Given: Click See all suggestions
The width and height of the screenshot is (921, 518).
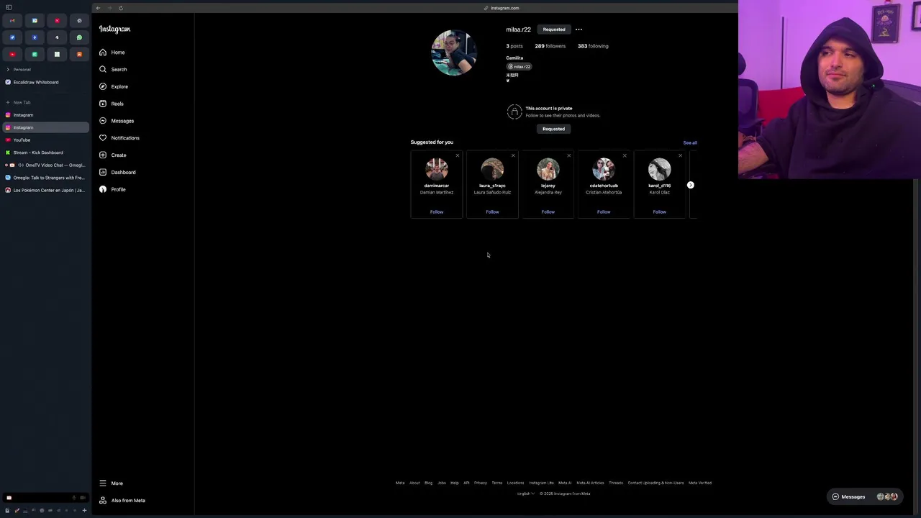Looking at the screenshot, I should pos(690,143).
